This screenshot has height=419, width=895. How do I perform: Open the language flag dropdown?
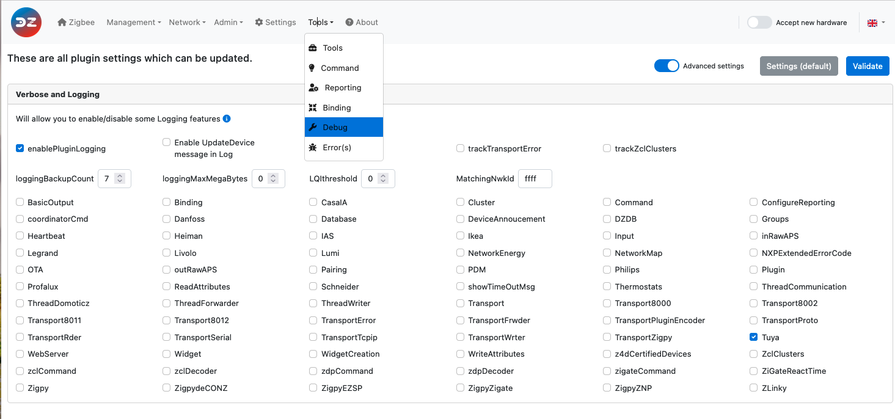(x=875, y=23)
